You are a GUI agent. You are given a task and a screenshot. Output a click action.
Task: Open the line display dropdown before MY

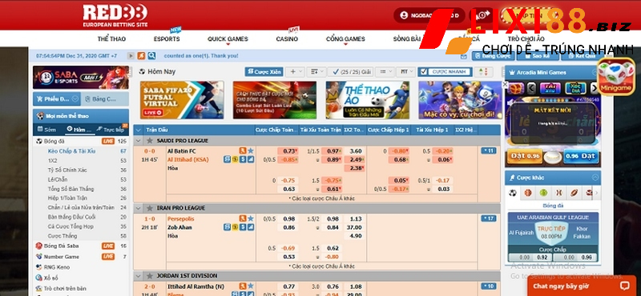(x=385, y=72)
